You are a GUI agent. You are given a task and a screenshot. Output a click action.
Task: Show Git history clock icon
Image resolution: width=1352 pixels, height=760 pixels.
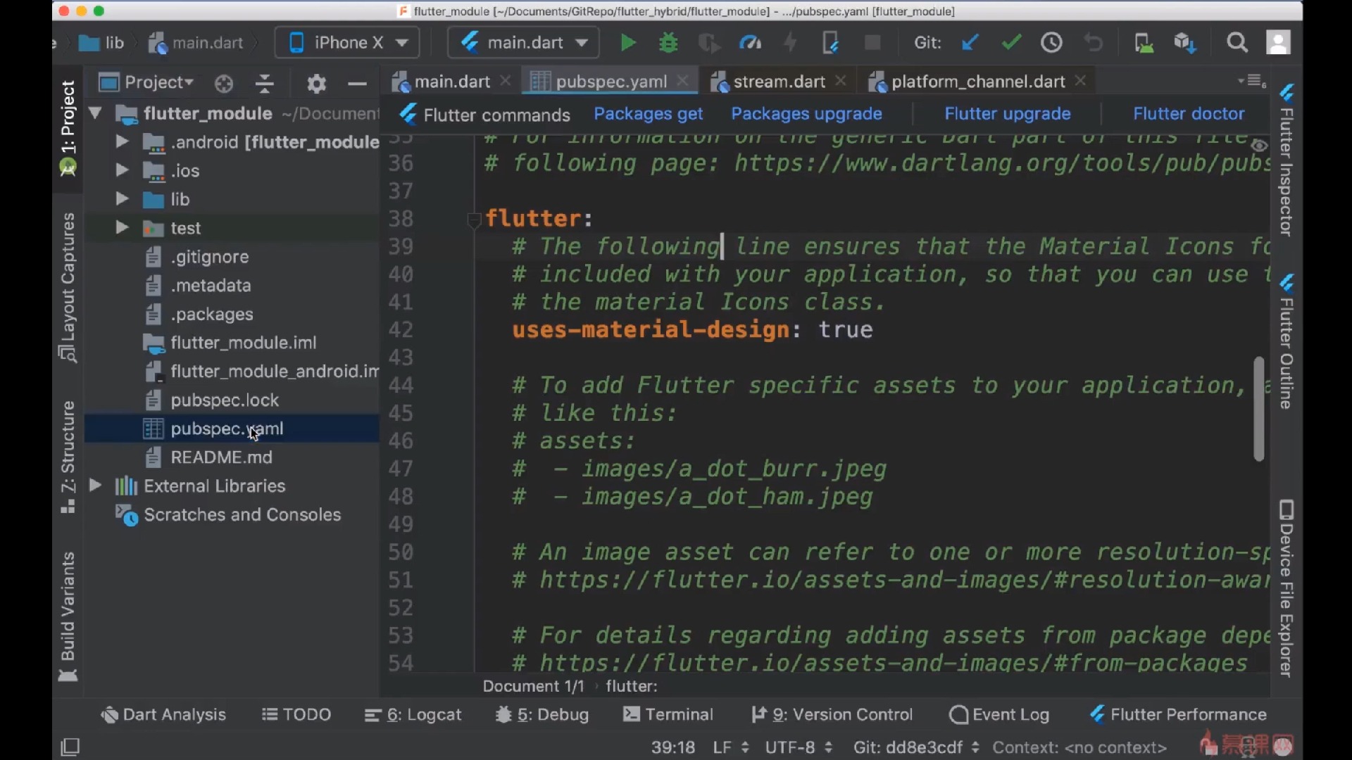coord(1051,43)
